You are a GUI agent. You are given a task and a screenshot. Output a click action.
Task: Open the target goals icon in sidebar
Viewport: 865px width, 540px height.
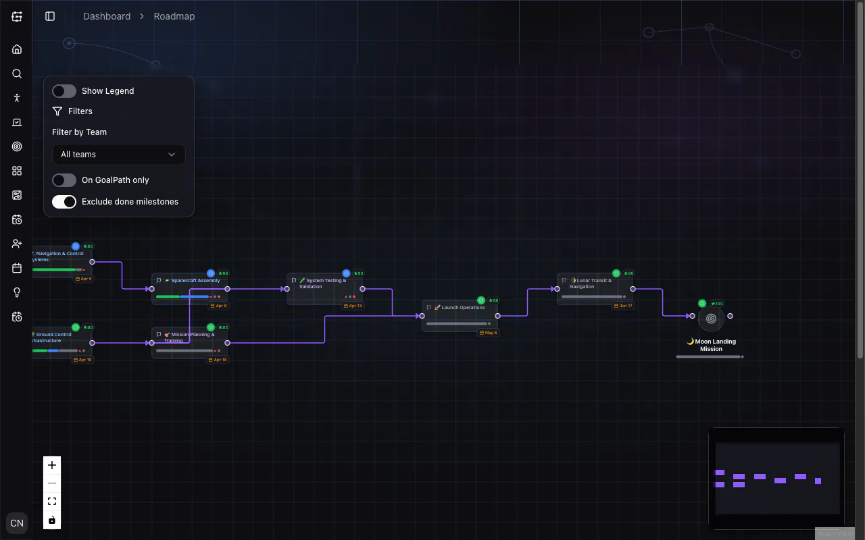(x=17, y=146)
